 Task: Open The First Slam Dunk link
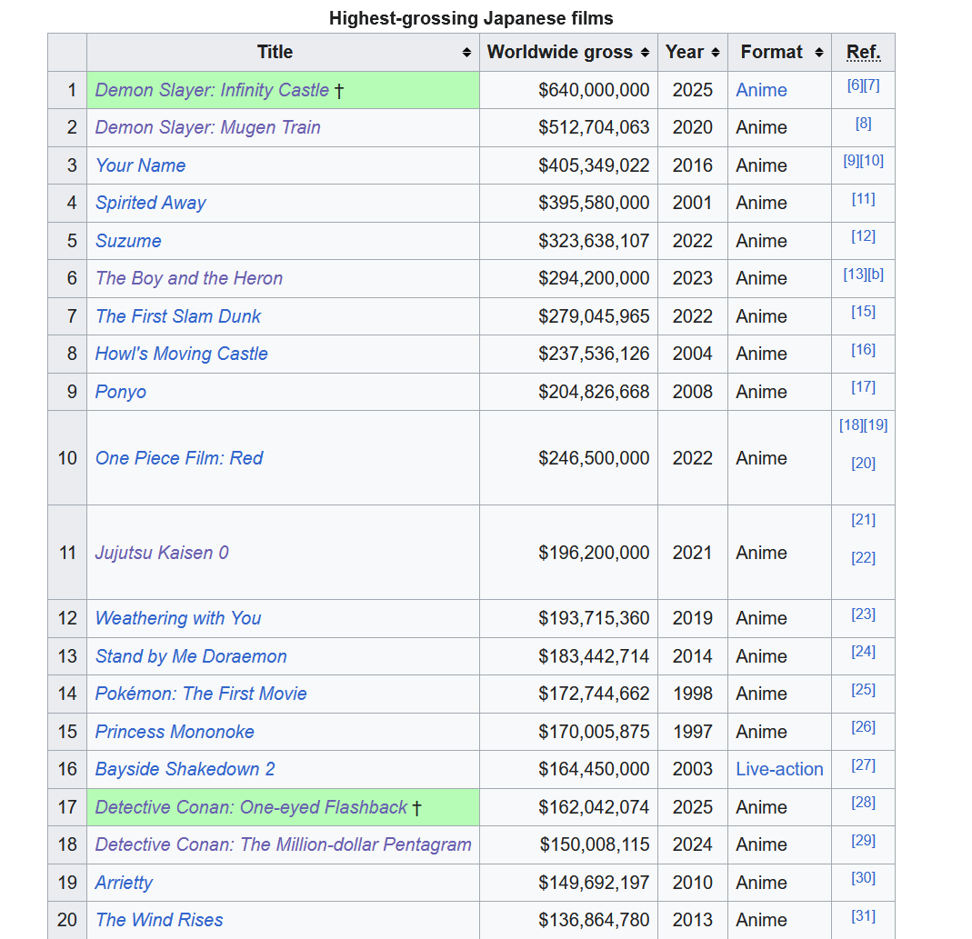(x=178, y=316)
